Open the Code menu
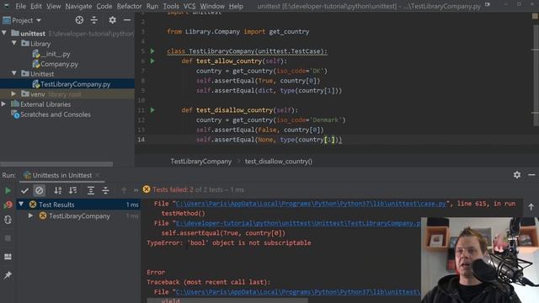The height and width of the screenshot is (303, 539). [104, 6]
